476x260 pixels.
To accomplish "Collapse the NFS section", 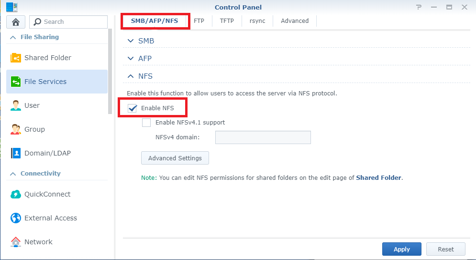I will coord(131,76).
